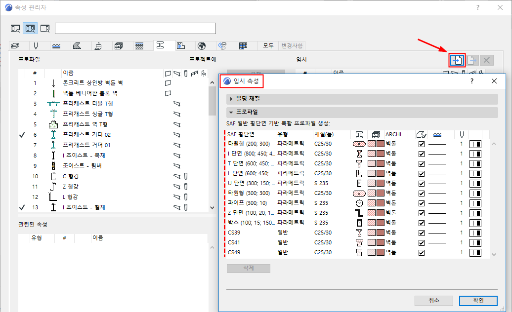Click 취소 to cancel 임시 속성
The width and height of the screenshot is (512, 312).
click(x=433, y=301)
